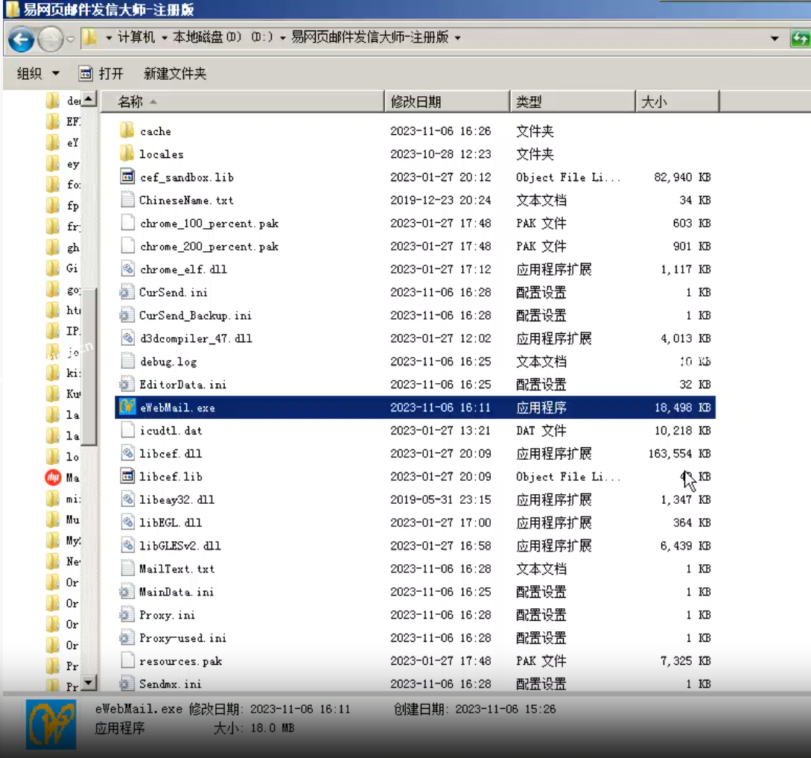Image resolution: width=811 pixels, height=758 pixels.
Task: Select MainData.ini file icon
Action: click(x=126, y=591)
